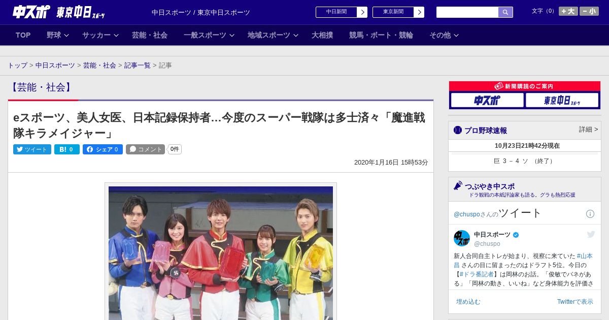Click the 東京中日 subscription banner button
The width and height of the screenshot is (609, 320).
(x=562, y=100)
